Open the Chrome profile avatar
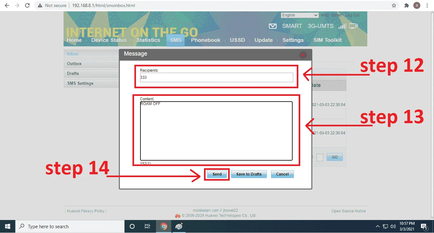This screenshot has width=434, height=233. [x=417, y=5]
